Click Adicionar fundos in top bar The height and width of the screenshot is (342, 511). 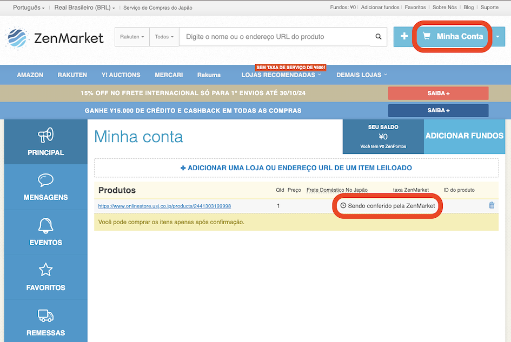[380, 7]
